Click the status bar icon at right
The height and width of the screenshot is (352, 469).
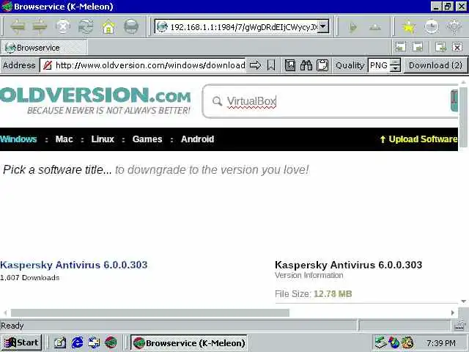(x=459, y=326)
